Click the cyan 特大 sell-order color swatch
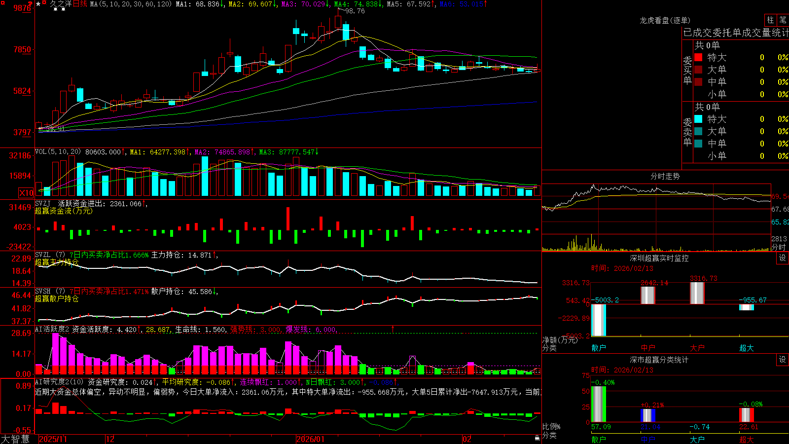The width and height of the screenshot is (789, 444). click(698, 119)
